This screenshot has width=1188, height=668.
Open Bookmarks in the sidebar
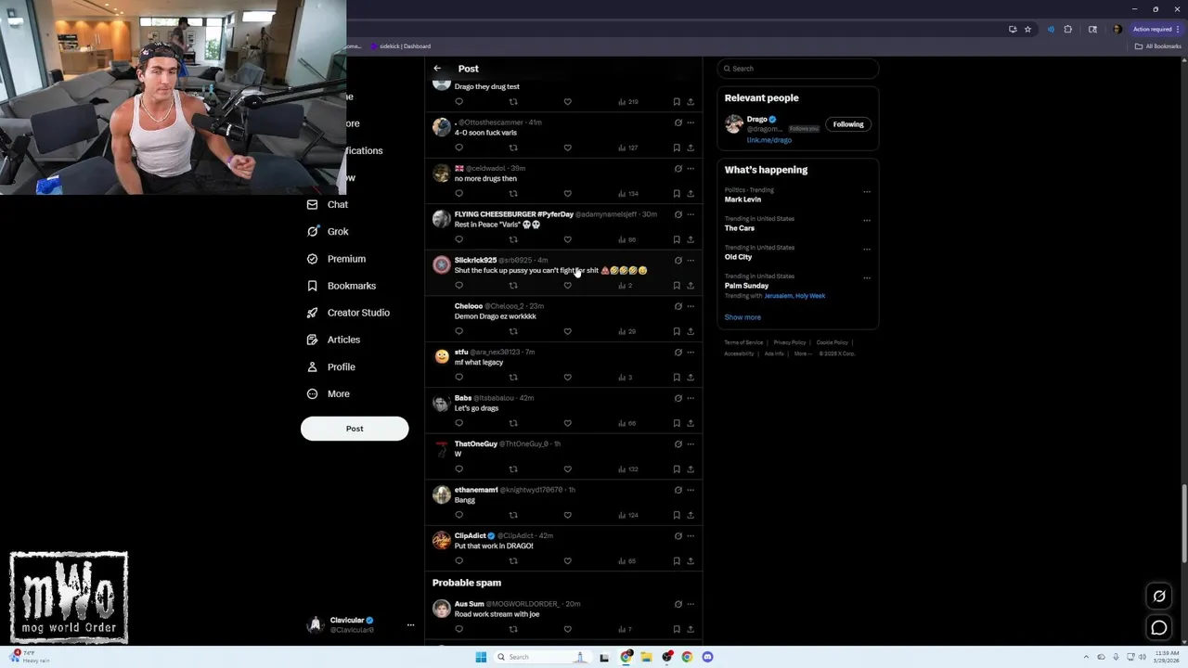tap(341, 286)
